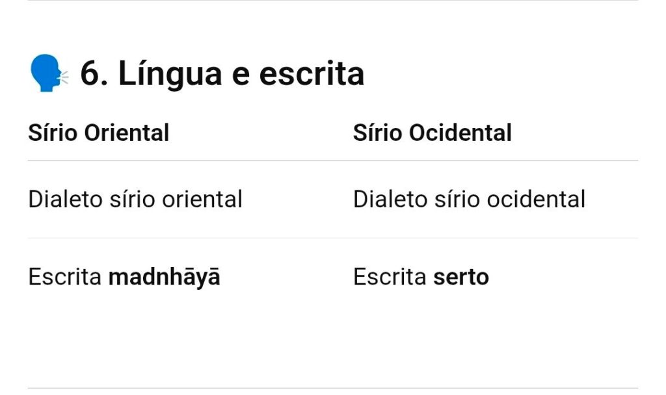Click the "6. Língua e escrita" heading
Image resolution: width=666 pixels, height=395 pixels.
[221, 73]
